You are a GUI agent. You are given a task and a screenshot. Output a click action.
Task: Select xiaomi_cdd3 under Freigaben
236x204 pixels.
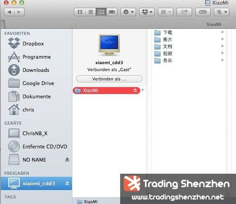(36, 183)
